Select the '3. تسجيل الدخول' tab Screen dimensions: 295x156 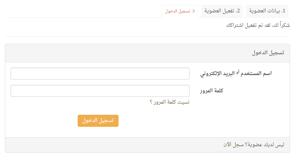click(x=180, y=11)
